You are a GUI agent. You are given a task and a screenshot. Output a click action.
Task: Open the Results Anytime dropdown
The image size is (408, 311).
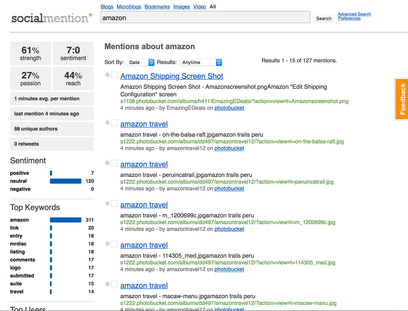[x=200, y=62]
